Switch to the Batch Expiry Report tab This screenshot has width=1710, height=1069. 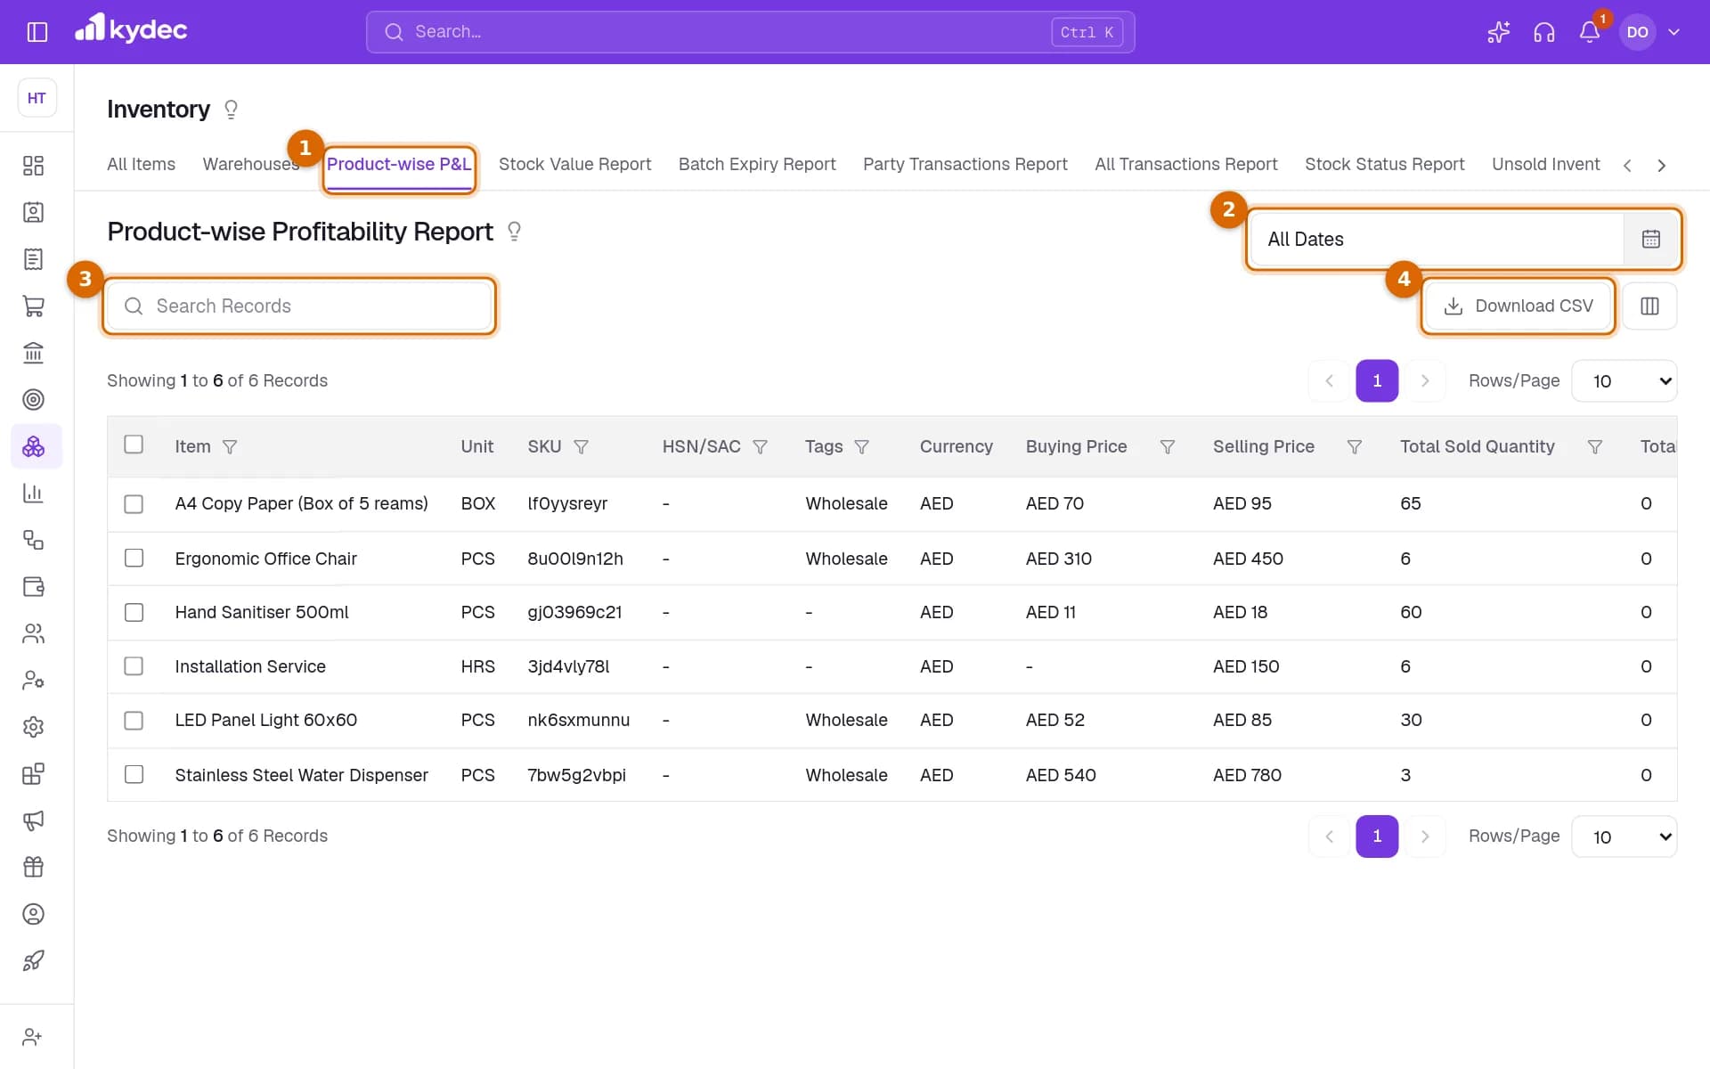[x=757, y=165]
